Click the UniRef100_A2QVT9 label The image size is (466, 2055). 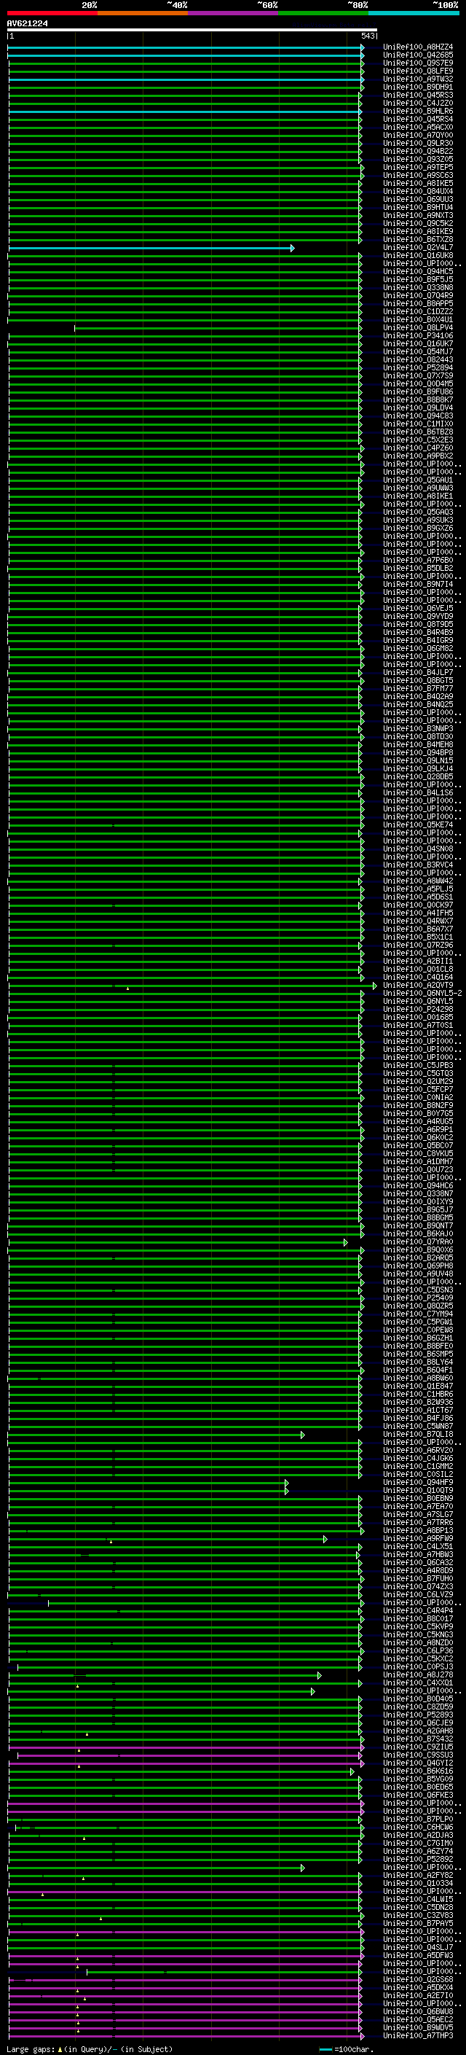[418, 986]
